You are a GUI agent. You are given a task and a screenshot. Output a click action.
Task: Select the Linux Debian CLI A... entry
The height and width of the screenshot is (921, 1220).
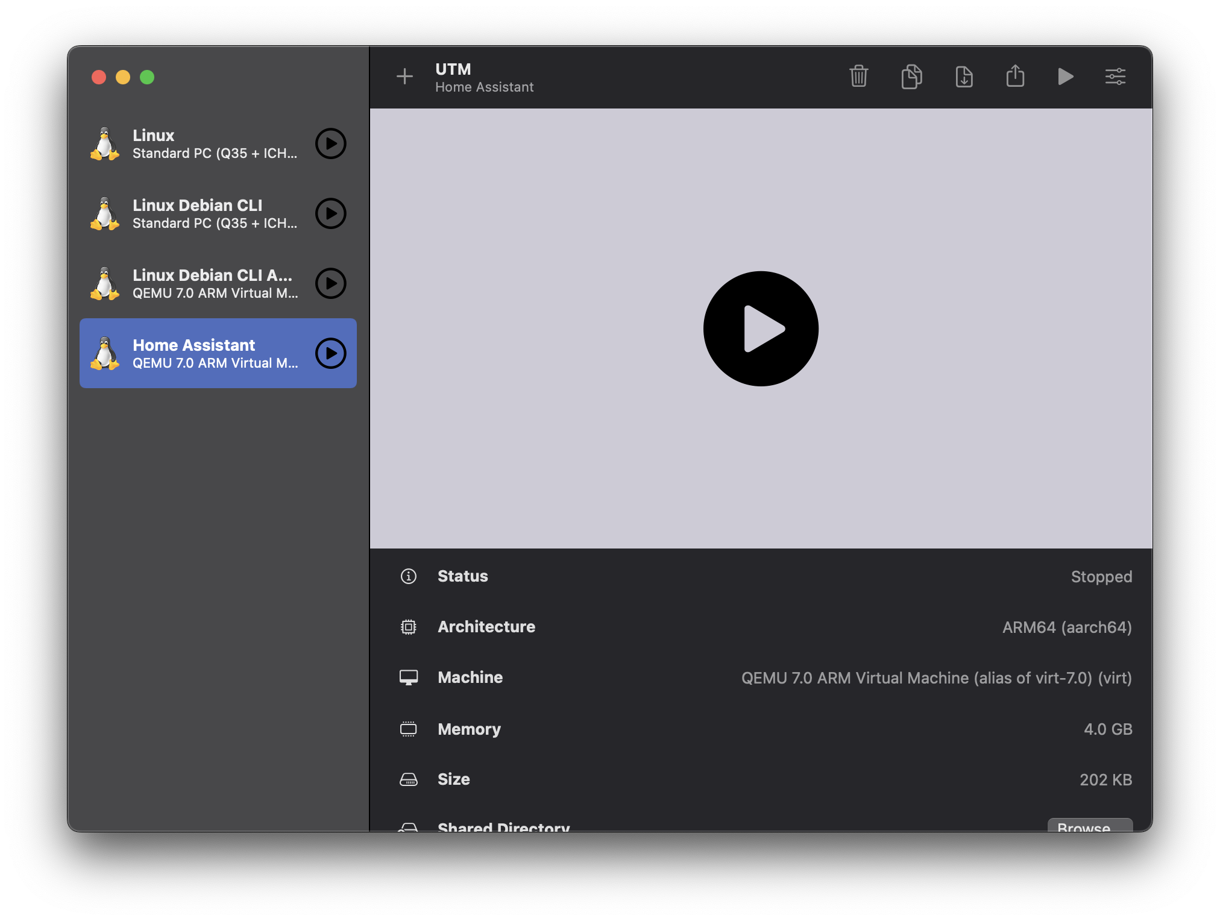[x=199, y=283]
